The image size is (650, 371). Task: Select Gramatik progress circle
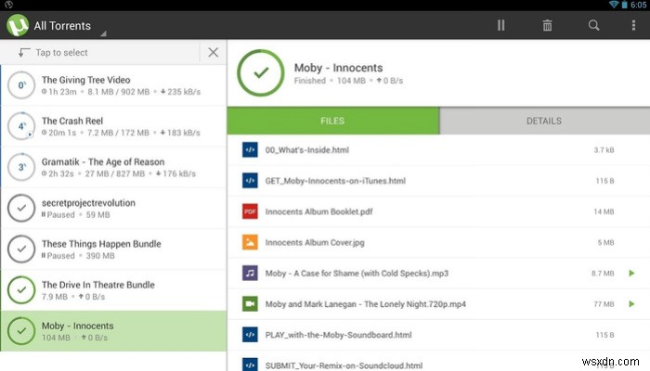21,167
